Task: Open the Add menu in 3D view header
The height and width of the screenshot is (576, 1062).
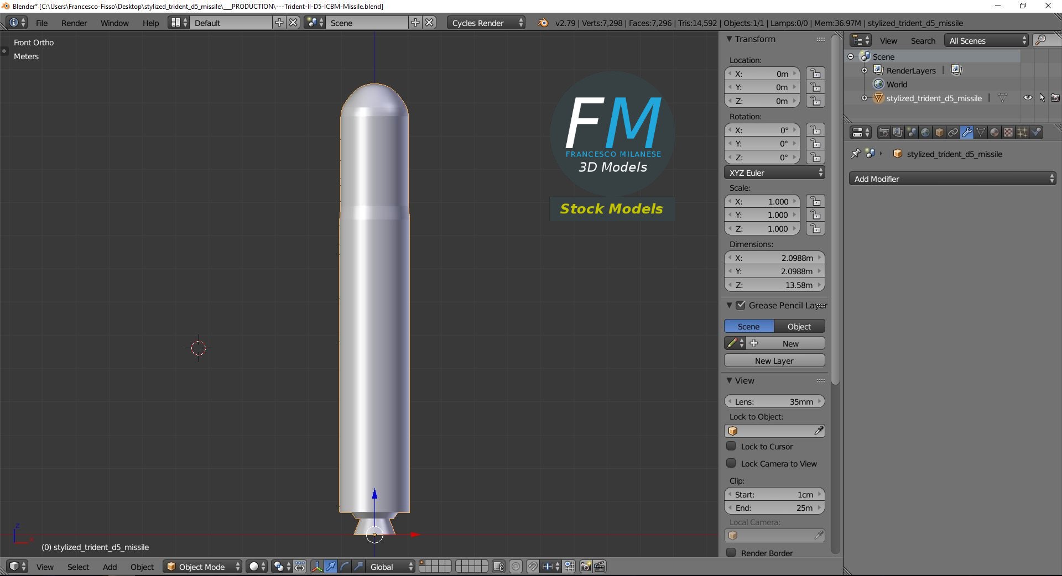Action: tap(110, 567)
